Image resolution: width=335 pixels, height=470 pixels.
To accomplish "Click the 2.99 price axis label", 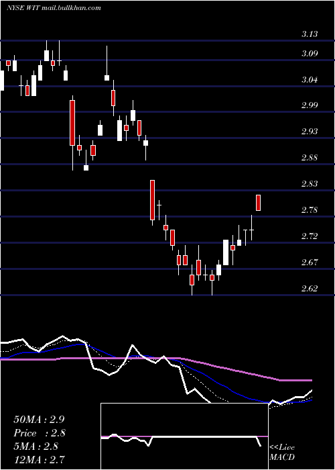I will click(x=310, y=105).
